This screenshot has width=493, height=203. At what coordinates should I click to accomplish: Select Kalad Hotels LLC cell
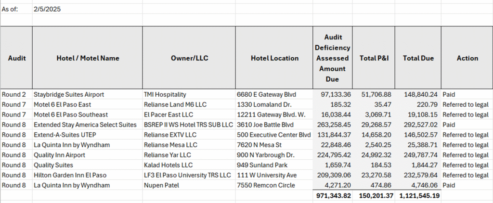tap(189, 165)
